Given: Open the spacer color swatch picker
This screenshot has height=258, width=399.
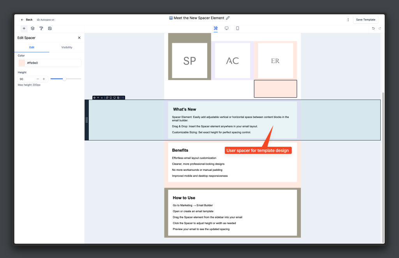Looking at the screenshot, I should (22, 63).
